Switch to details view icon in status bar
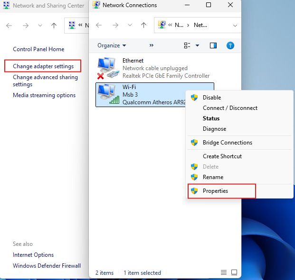 coord(224,272)
